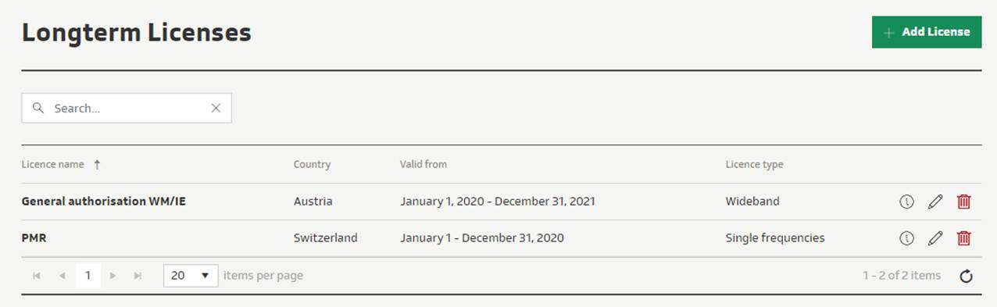
Task: Go to next page arrow
Action: [113, 276]
